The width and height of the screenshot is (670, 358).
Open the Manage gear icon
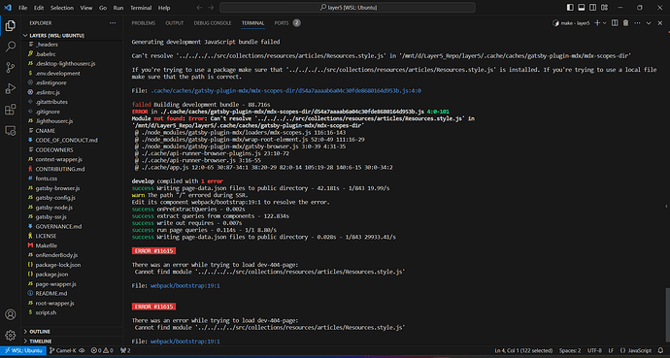coord(11,335)
